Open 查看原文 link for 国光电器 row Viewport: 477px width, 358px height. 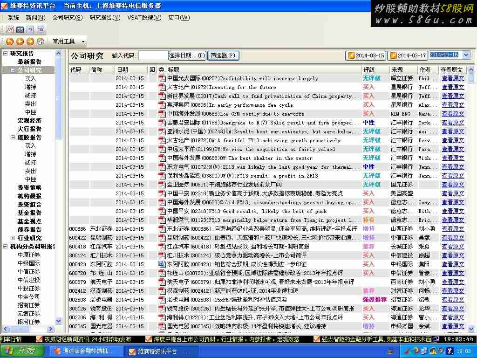coord(453,326)
